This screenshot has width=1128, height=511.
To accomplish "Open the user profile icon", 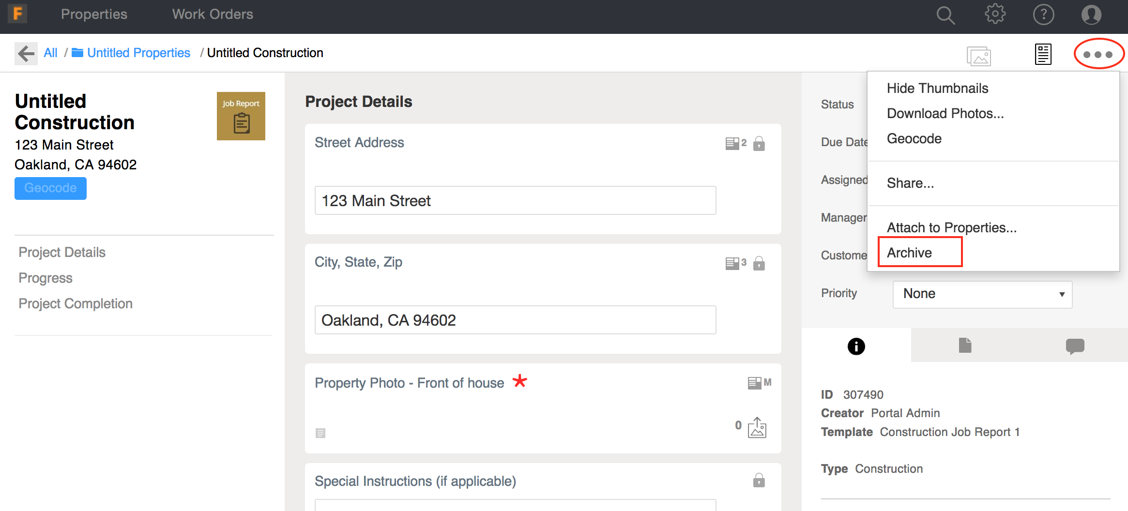I will pyautogui.click(x=1091, y=15).
